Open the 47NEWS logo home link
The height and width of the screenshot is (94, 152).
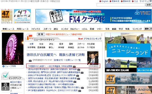click(7, 16)
